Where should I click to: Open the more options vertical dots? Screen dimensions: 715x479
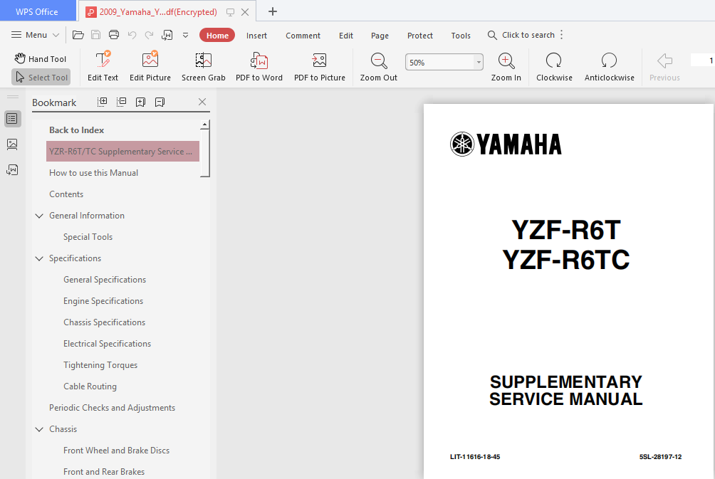(561, 35)
